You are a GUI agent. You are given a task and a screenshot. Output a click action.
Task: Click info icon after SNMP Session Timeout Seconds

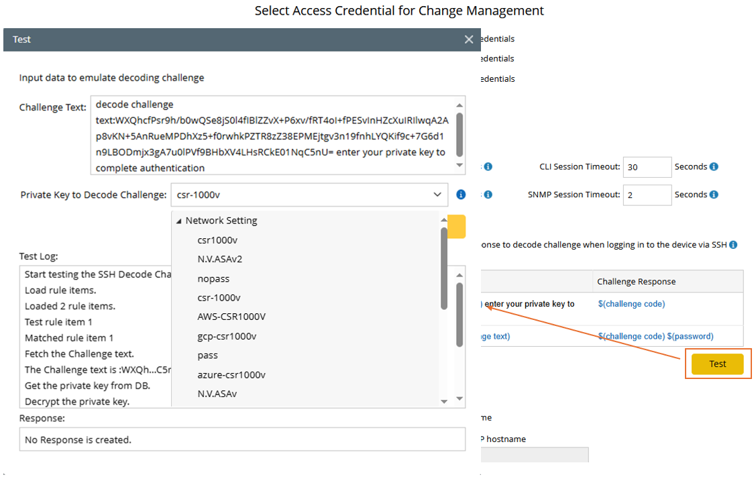click(x=714, y=195)
